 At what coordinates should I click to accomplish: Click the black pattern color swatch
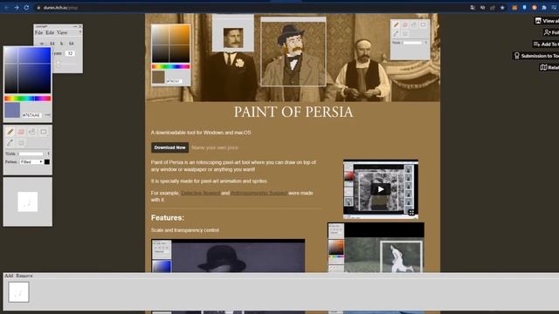(x=47, y=162)
